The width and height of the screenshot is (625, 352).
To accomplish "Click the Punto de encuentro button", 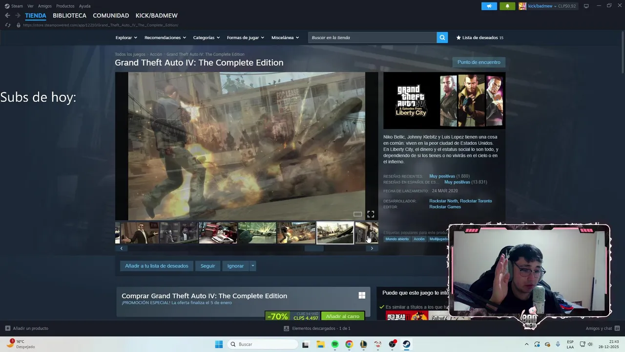I will (x=479, y=62).
